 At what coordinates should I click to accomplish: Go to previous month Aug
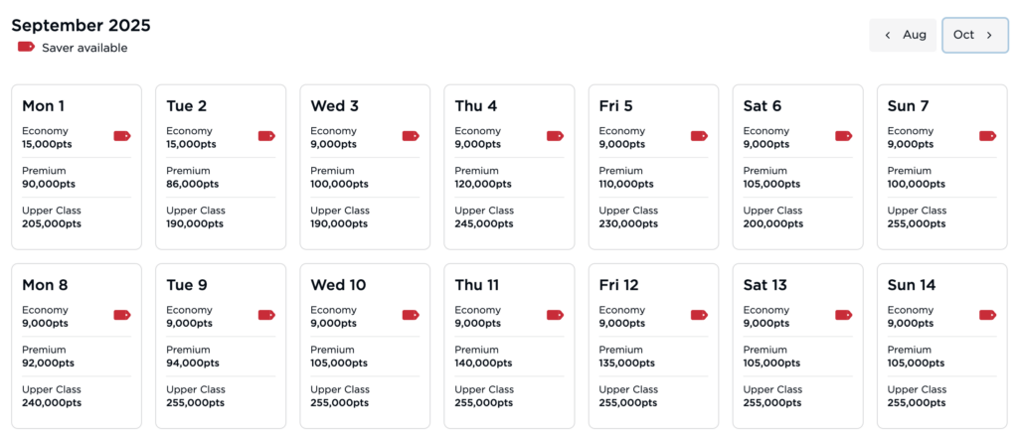coord(904,35)
